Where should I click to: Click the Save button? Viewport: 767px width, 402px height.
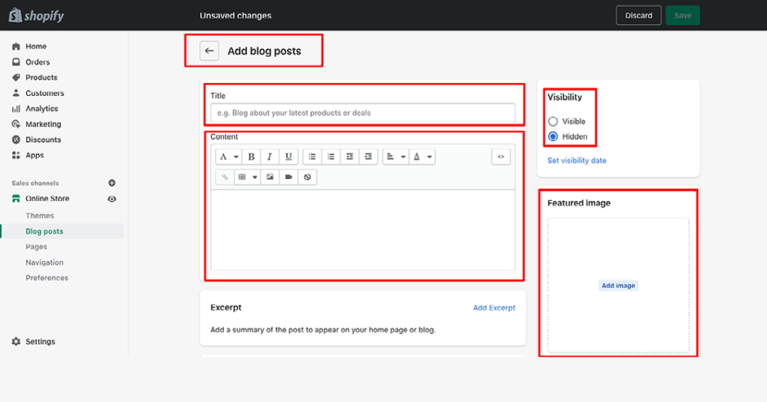coord(682,15)
